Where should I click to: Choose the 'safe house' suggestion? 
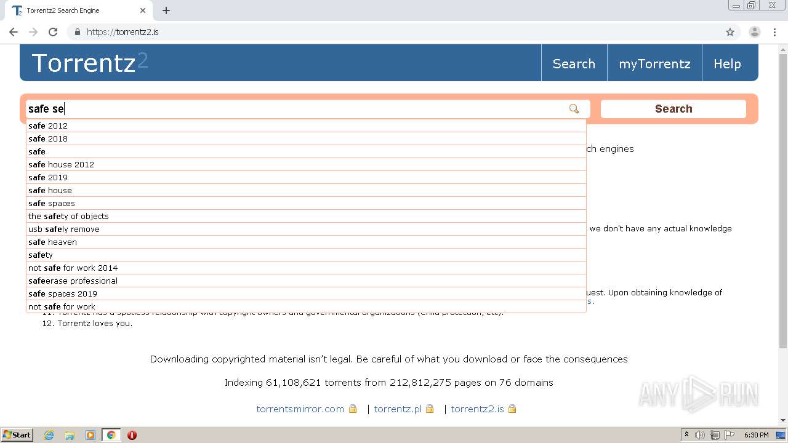[306, 190]
